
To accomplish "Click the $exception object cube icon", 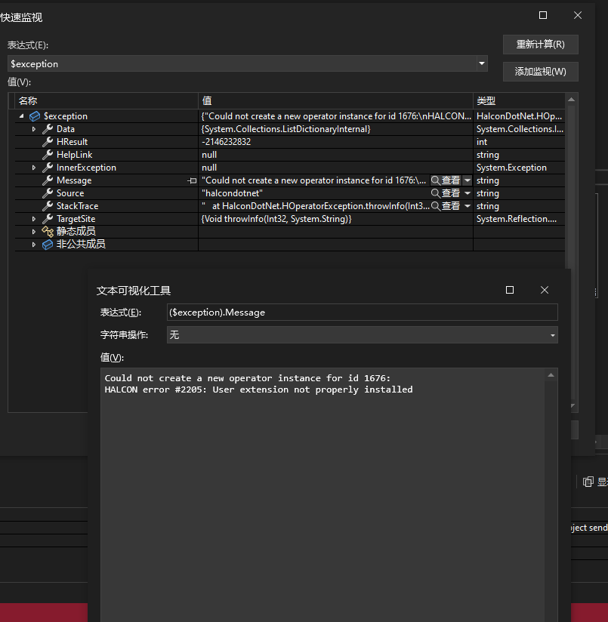I will click(35, 116).
